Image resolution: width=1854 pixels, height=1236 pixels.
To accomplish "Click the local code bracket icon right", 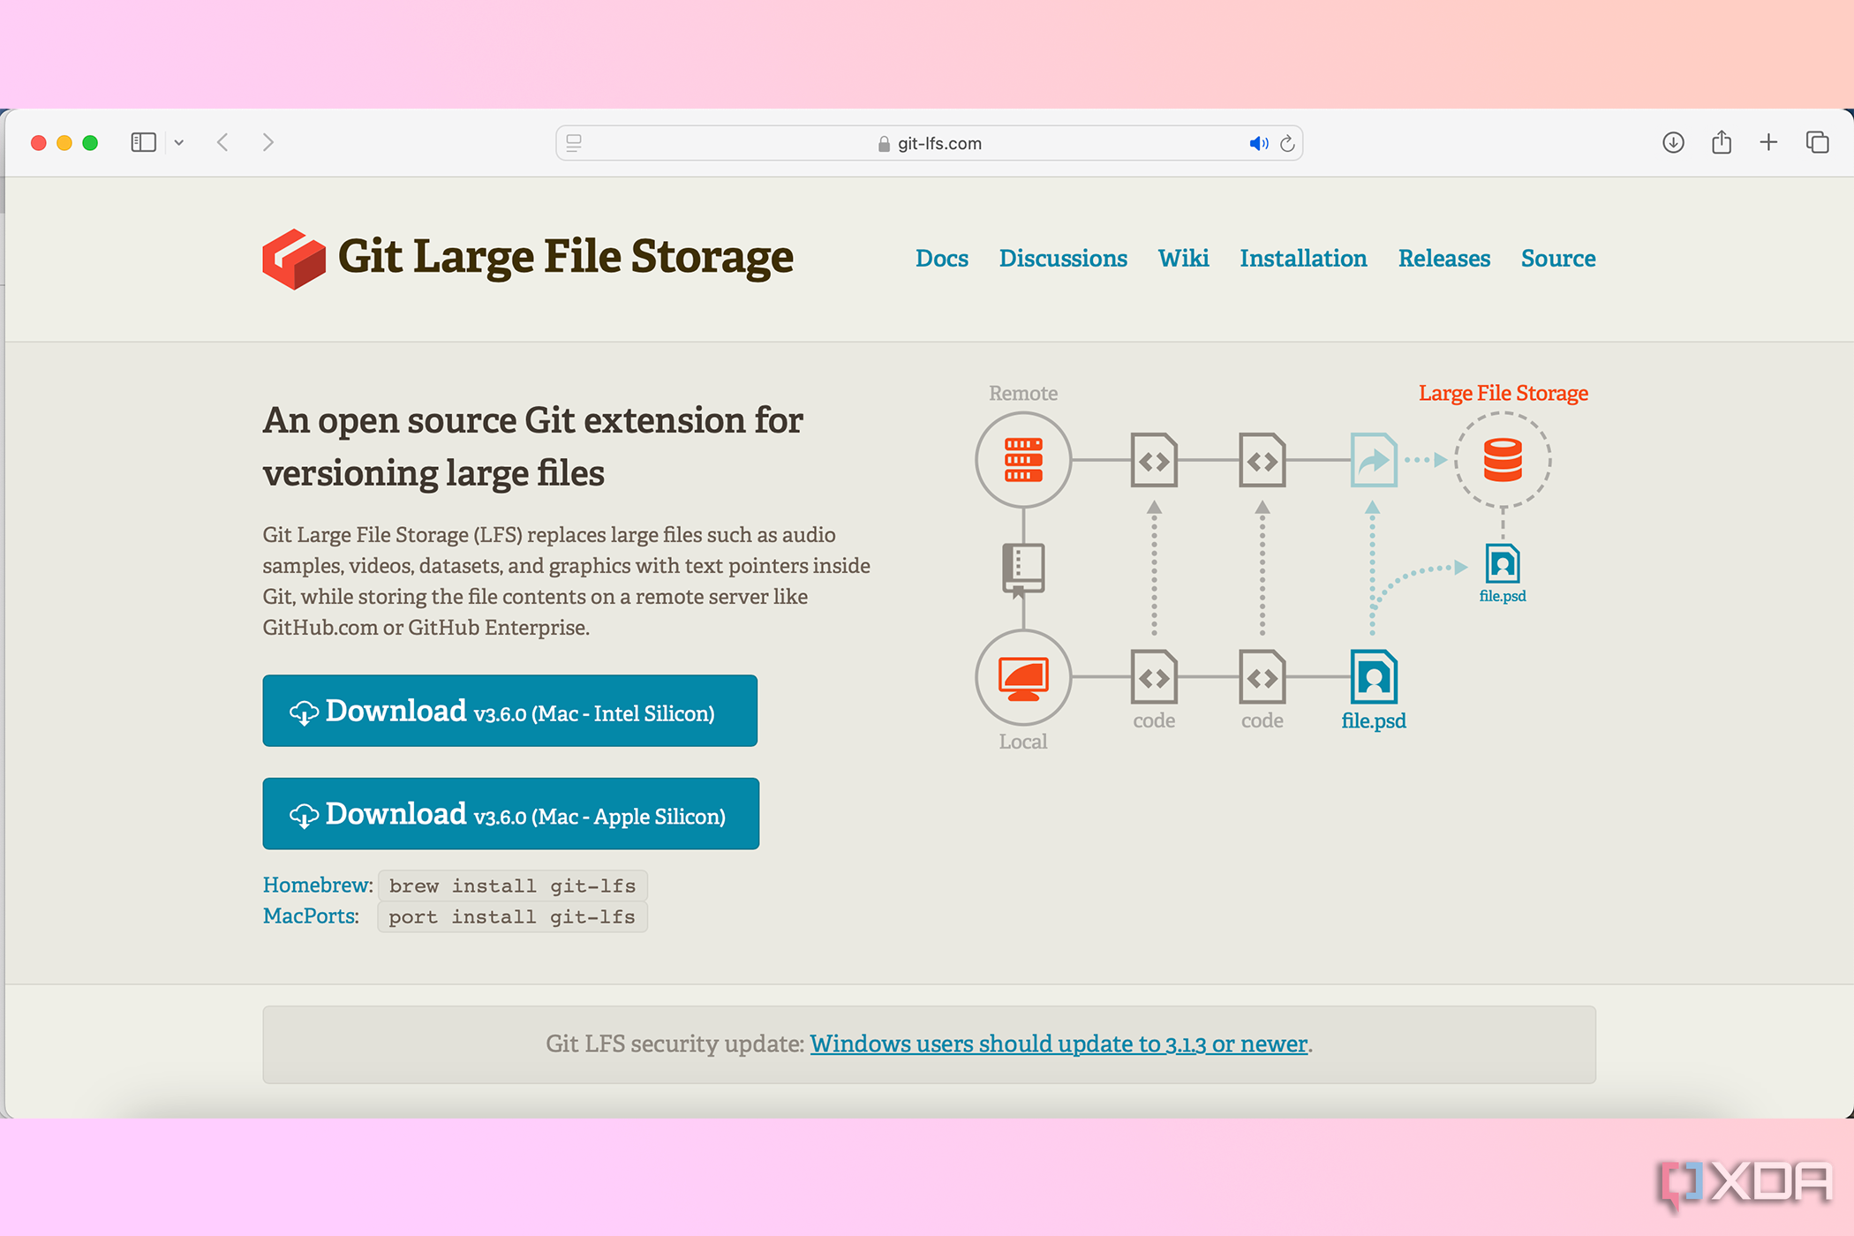I will click(x=1261, y=677).
